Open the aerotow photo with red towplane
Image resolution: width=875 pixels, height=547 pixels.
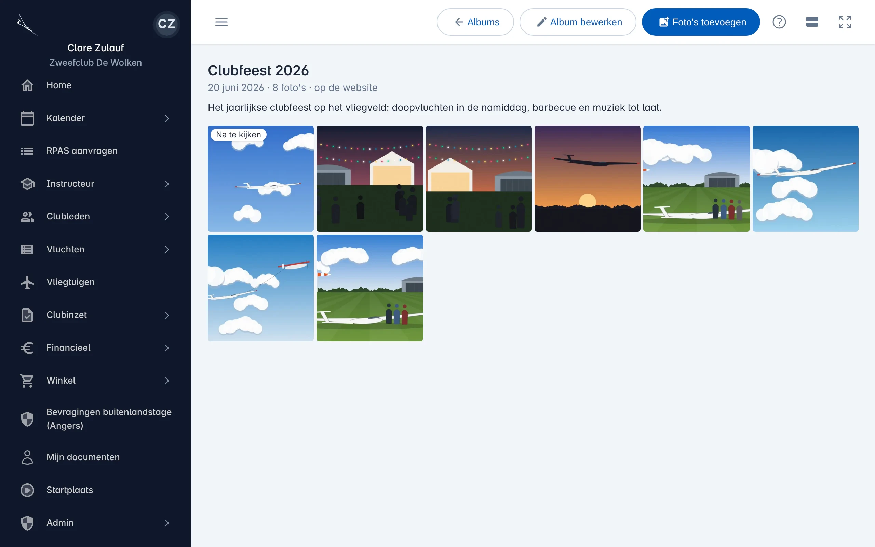point(261,288)
